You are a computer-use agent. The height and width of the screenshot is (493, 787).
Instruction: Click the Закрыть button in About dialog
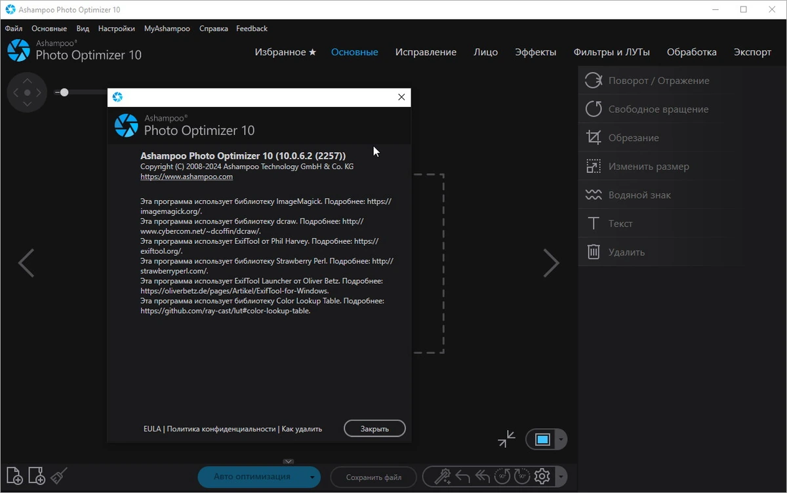click(x=374, y=429)
